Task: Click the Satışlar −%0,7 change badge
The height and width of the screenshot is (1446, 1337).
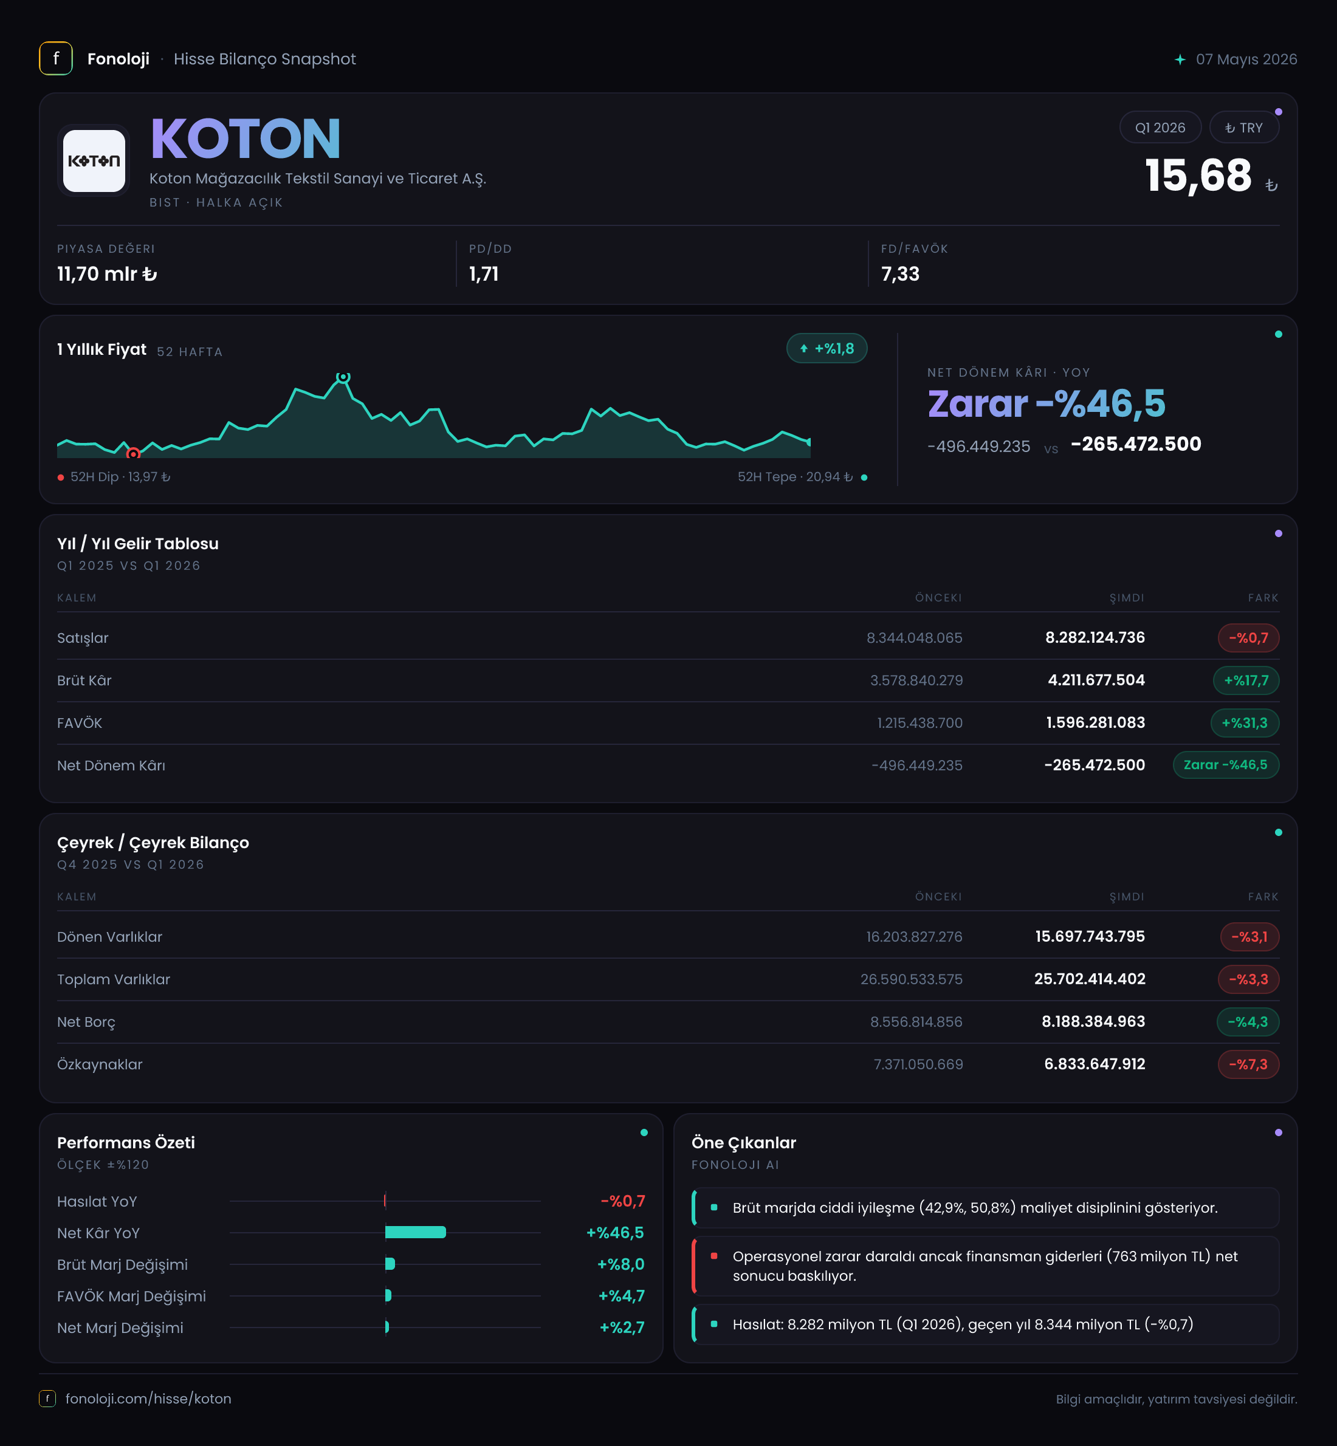Action: 1249,637
